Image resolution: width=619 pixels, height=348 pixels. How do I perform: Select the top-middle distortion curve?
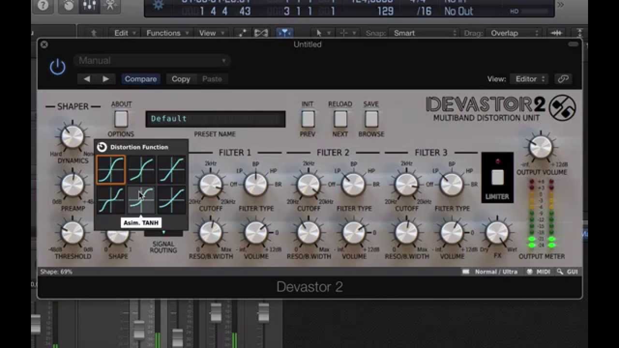[x=141, y=170]
